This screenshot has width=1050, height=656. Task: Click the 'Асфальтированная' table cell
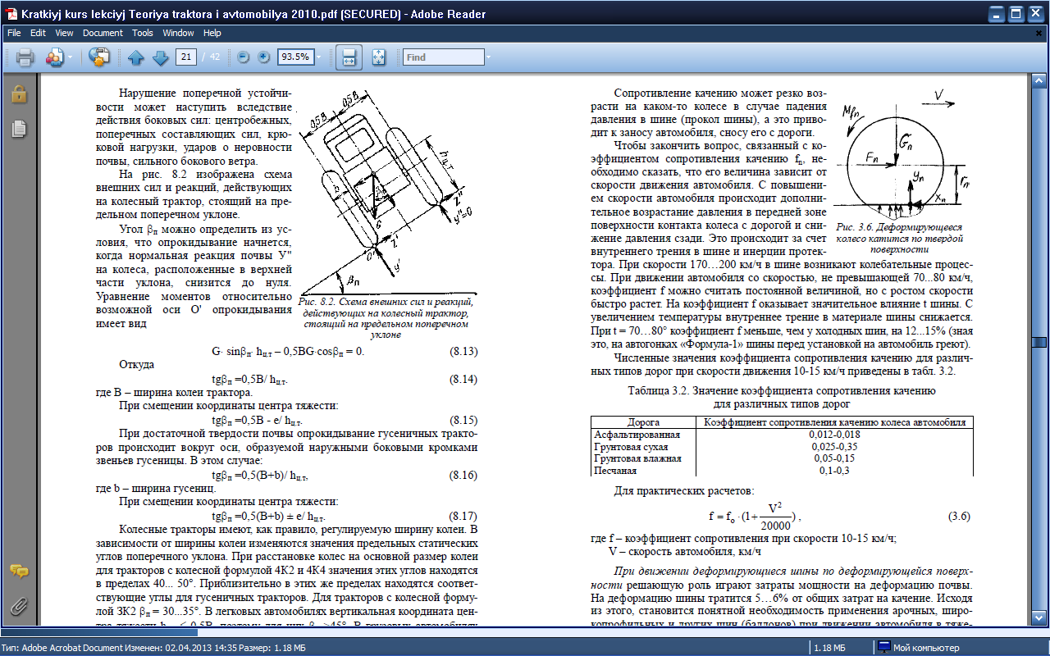[x=637, y=433]
